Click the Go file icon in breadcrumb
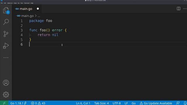187x105 pixels. tap(18, 16)
